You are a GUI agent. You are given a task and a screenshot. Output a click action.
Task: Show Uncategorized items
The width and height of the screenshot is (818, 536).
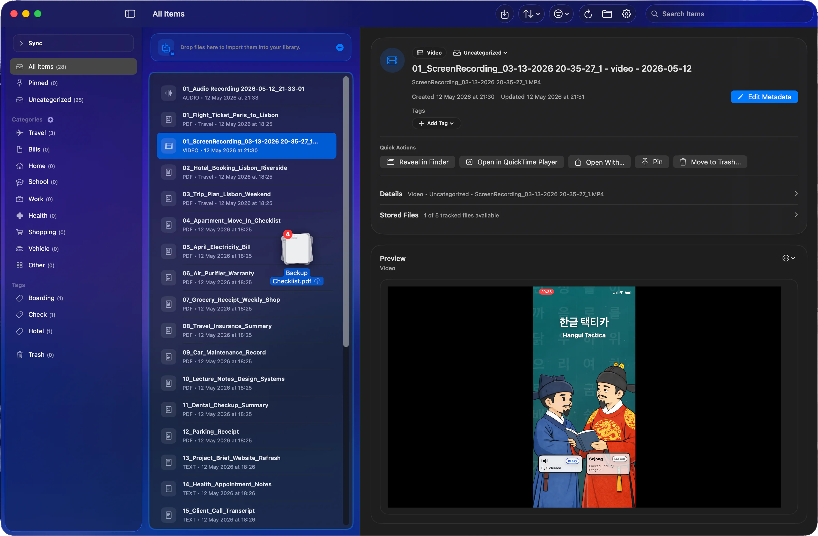tap(73, 100)
